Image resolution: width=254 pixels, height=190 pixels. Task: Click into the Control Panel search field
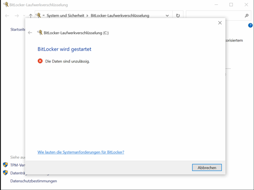(x=219, y=15)
